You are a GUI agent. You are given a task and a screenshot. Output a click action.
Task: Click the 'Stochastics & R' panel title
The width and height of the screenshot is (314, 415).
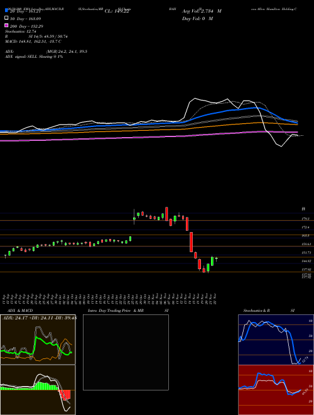[x=256, y=311]
